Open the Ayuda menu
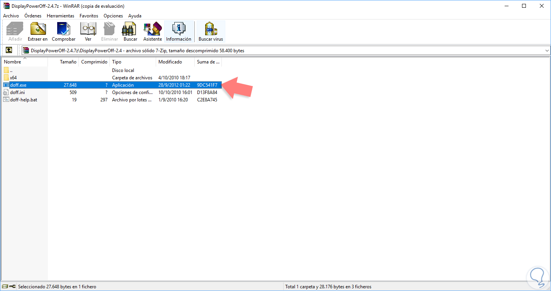This screenshot has width=551, height=291. [135, 16]
